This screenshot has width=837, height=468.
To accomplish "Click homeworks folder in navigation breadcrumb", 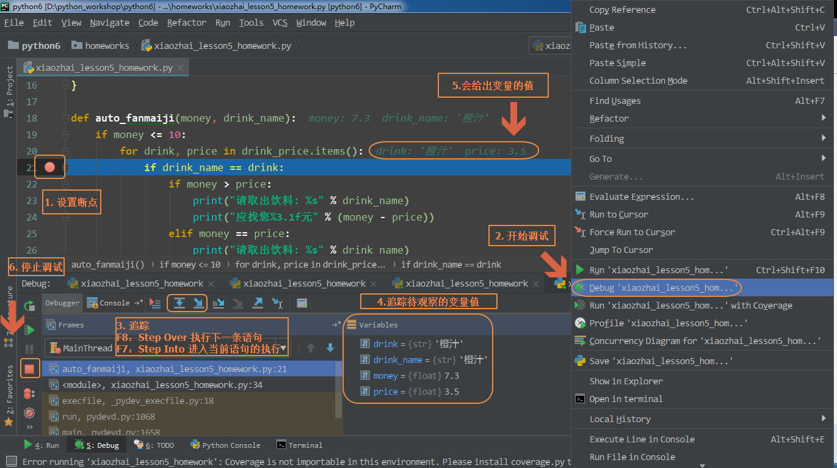I will coord(100,46).
